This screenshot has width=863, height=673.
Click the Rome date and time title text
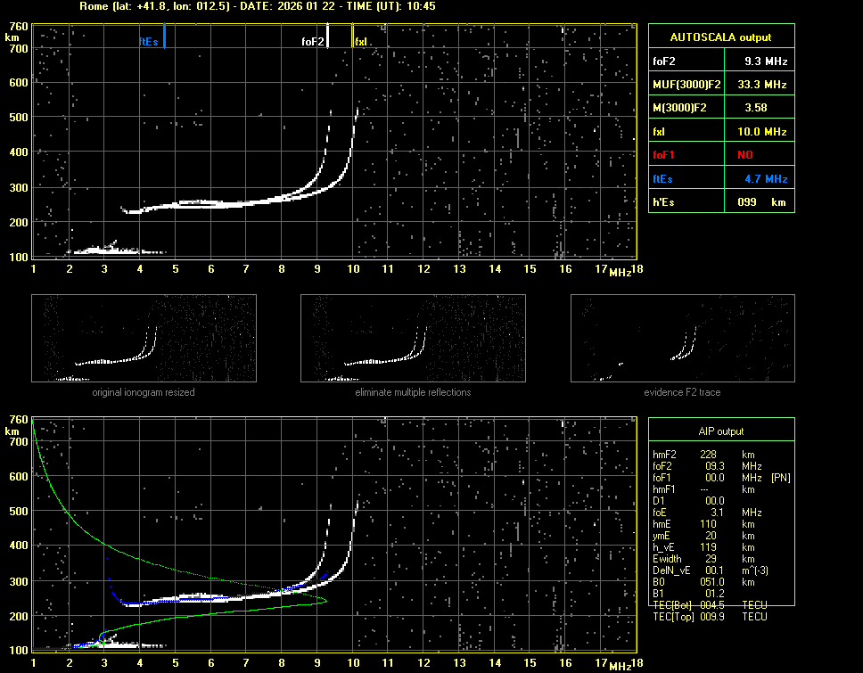click(x=257, y=6)
